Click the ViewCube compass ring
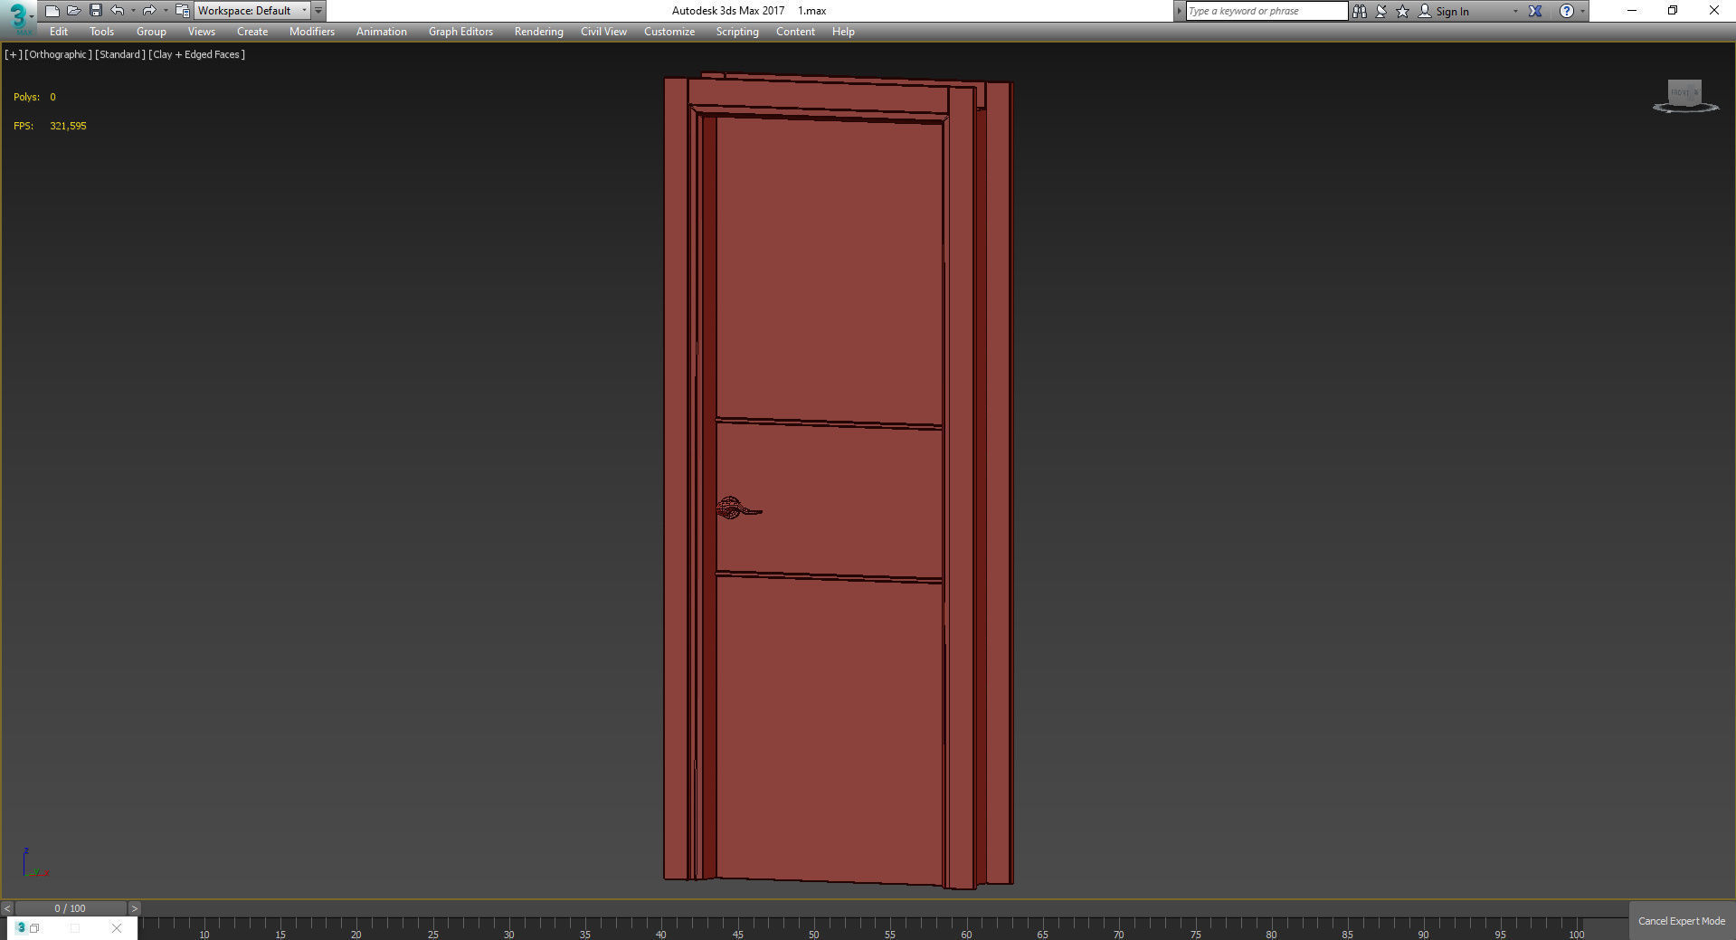1736x940 pixels. [x=1686, y=109]
